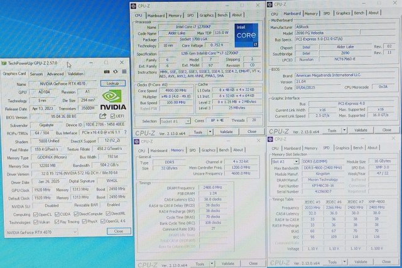
Task: Click the NVIDIA logo in GPU-Z
Action: (113, 100)
